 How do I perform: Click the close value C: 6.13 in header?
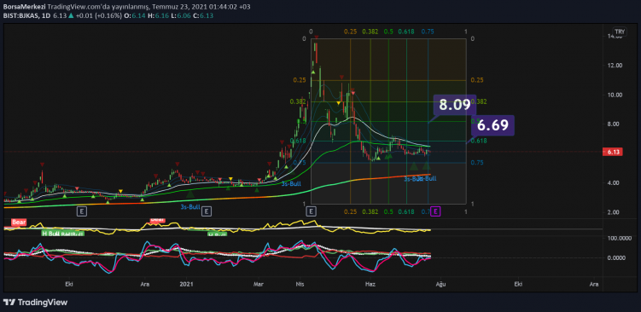click(202, 15)
